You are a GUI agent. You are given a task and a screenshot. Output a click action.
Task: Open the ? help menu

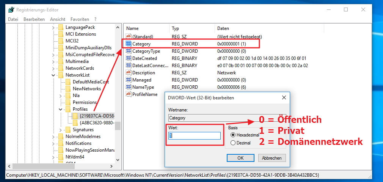(95, 19)
